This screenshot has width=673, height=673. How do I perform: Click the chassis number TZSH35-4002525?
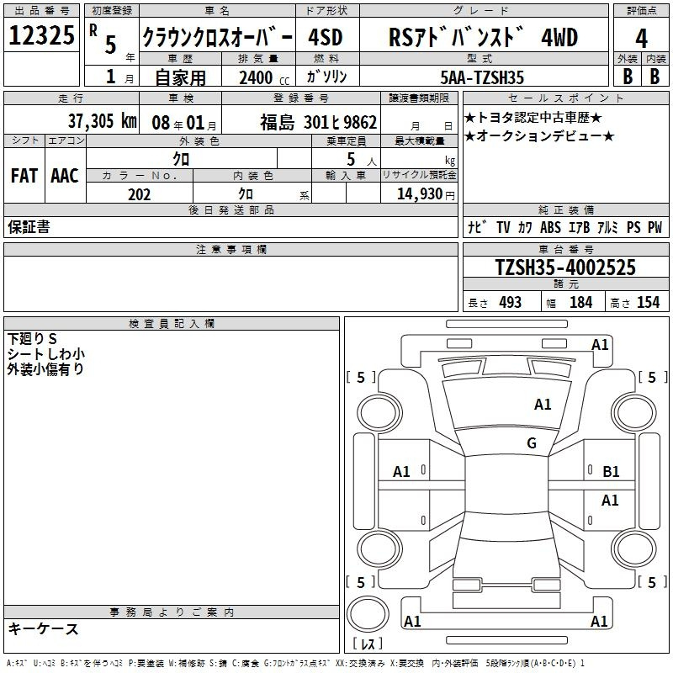[565, 268]
